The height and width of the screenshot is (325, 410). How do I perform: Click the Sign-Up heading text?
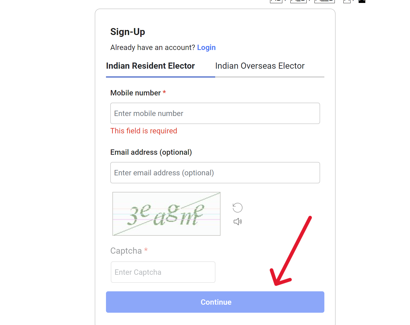pos(128,32)
